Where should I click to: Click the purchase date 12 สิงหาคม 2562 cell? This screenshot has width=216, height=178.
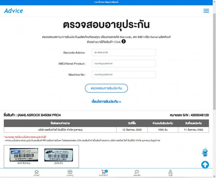pyautogui.click(x=132, y=130)
